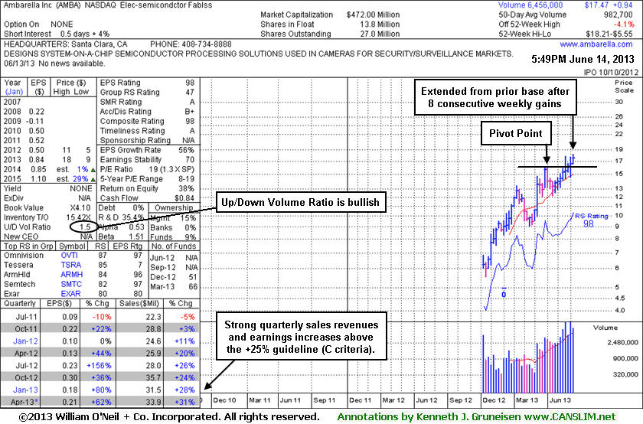
Task: Click the Mar-13 number of funds 66
Action: (x=193, y=287)
